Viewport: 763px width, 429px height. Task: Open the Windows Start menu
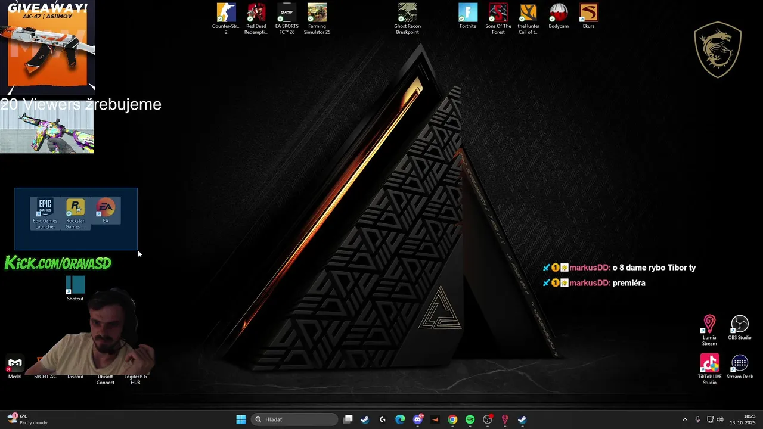pos(241,419)
